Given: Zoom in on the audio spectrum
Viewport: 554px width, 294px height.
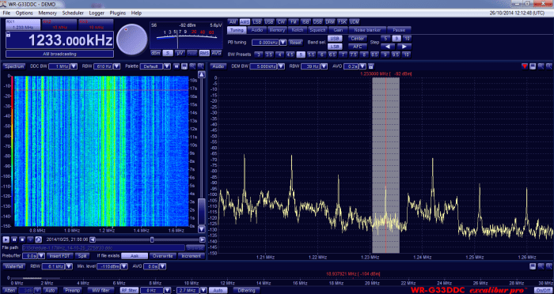Looking at the screenshot, I should (x=541, y=66).
